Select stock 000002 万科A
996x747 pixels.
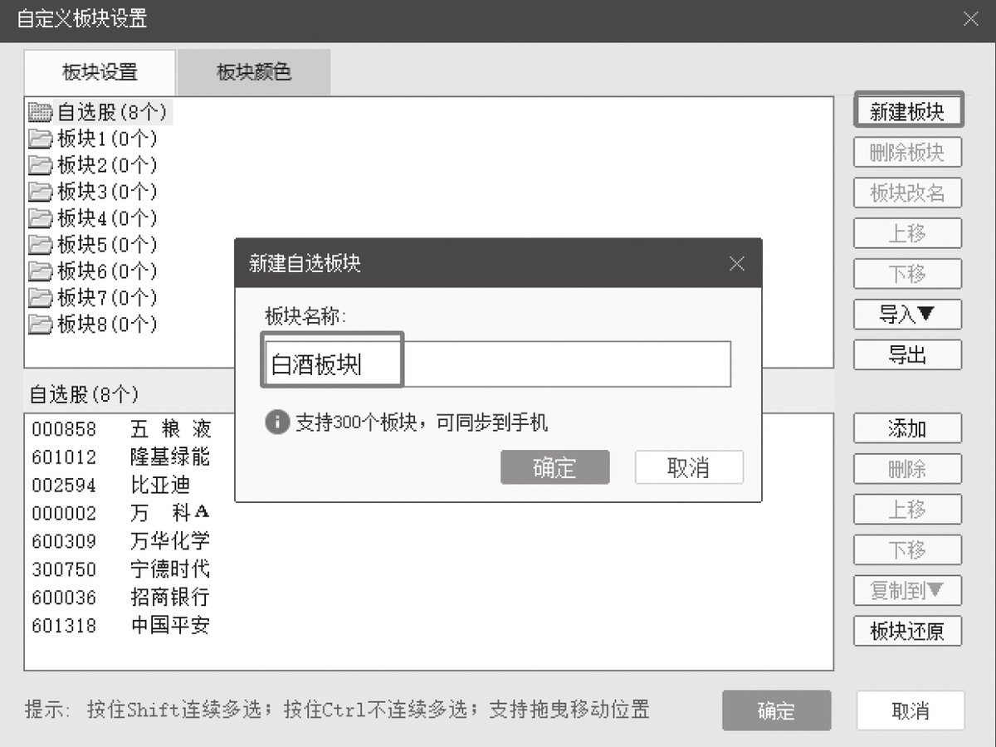point(121,514)
